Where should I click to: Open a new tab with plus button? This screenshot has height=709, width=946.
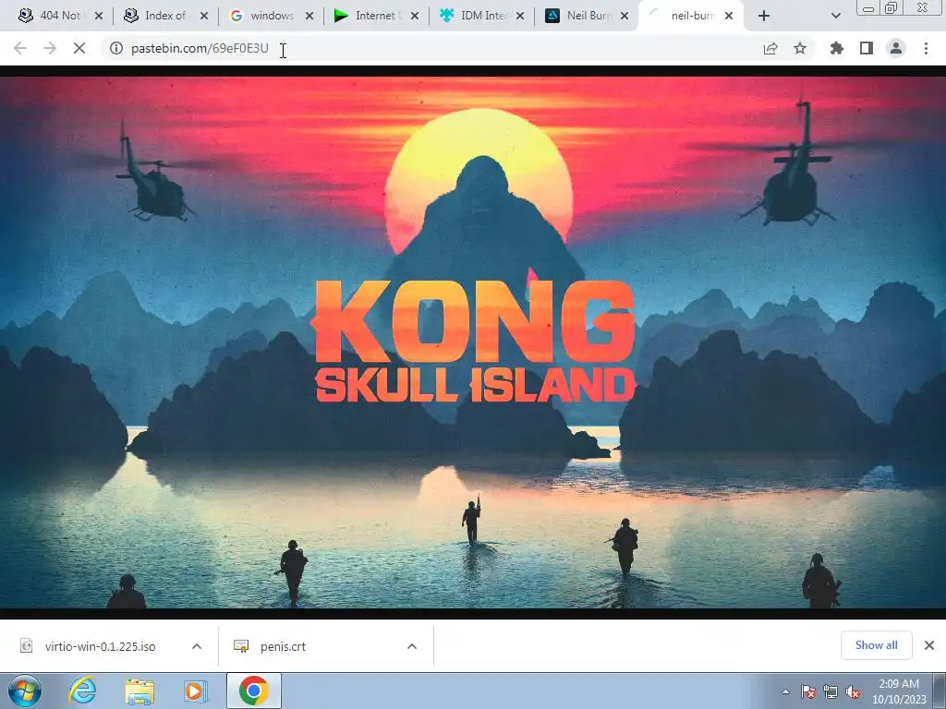point(764,17)
